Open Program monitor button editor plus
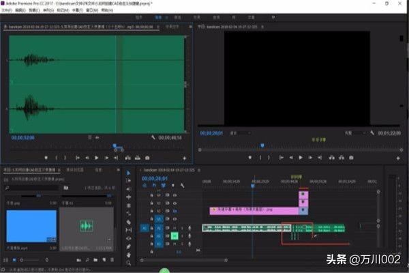 pyautogui.click(x=398, y=158)
